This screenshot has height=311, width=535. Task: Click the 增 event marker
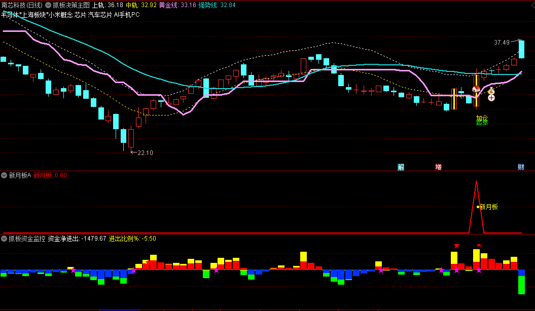[439, 167]
